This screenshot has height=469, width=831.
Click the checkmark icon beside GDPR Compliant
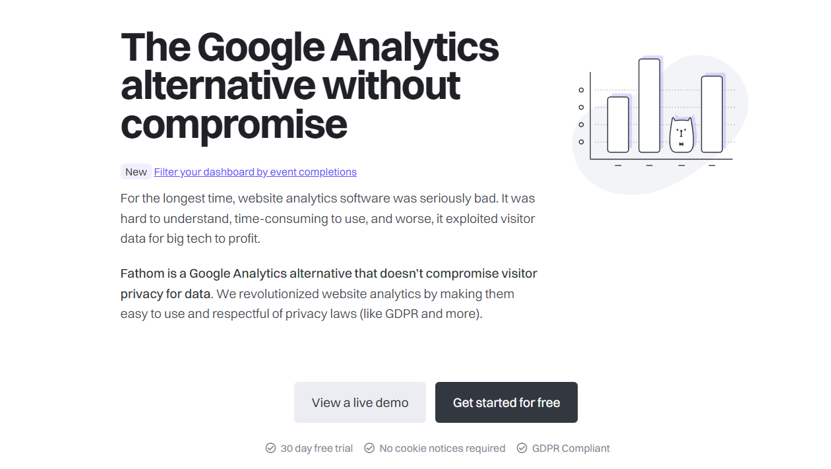(x=522, y=448)
